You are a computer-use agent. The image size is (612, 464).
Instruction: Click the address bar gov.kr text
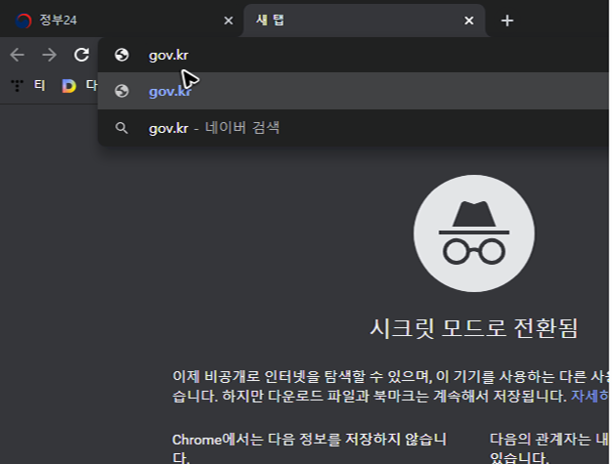coord(168,56)
